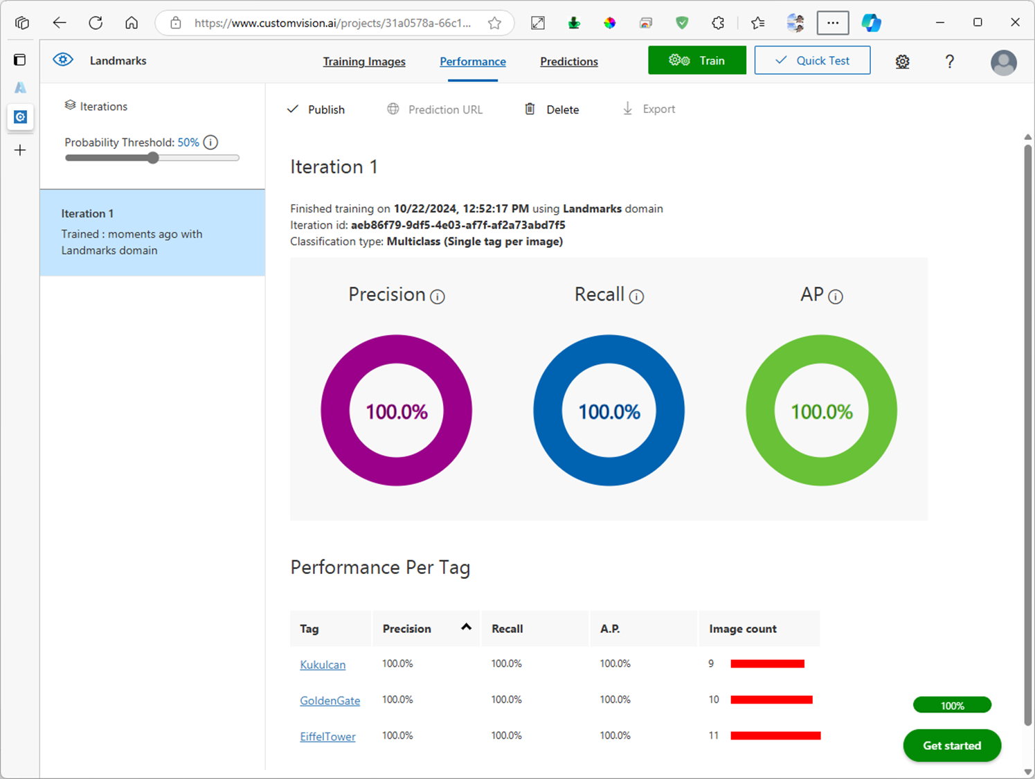Click the browser address bar URL

[333, 23]
